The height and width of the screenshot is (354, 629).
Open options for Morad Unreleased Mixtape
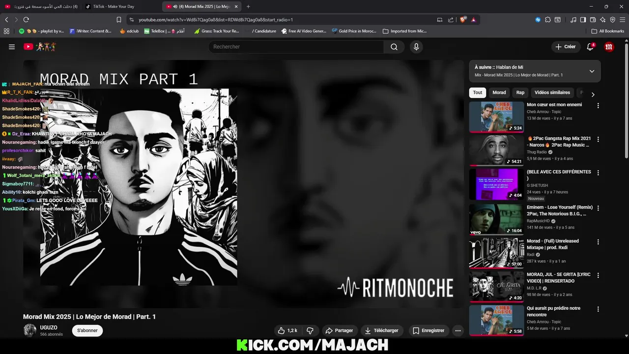pyautogui.click(x=598, y=242)
